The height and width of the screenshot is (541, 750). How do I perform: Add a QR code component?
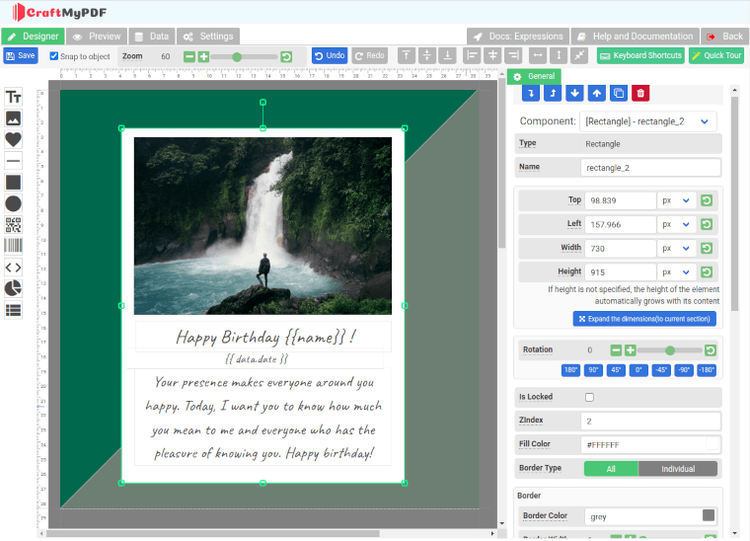coord(14,225)
